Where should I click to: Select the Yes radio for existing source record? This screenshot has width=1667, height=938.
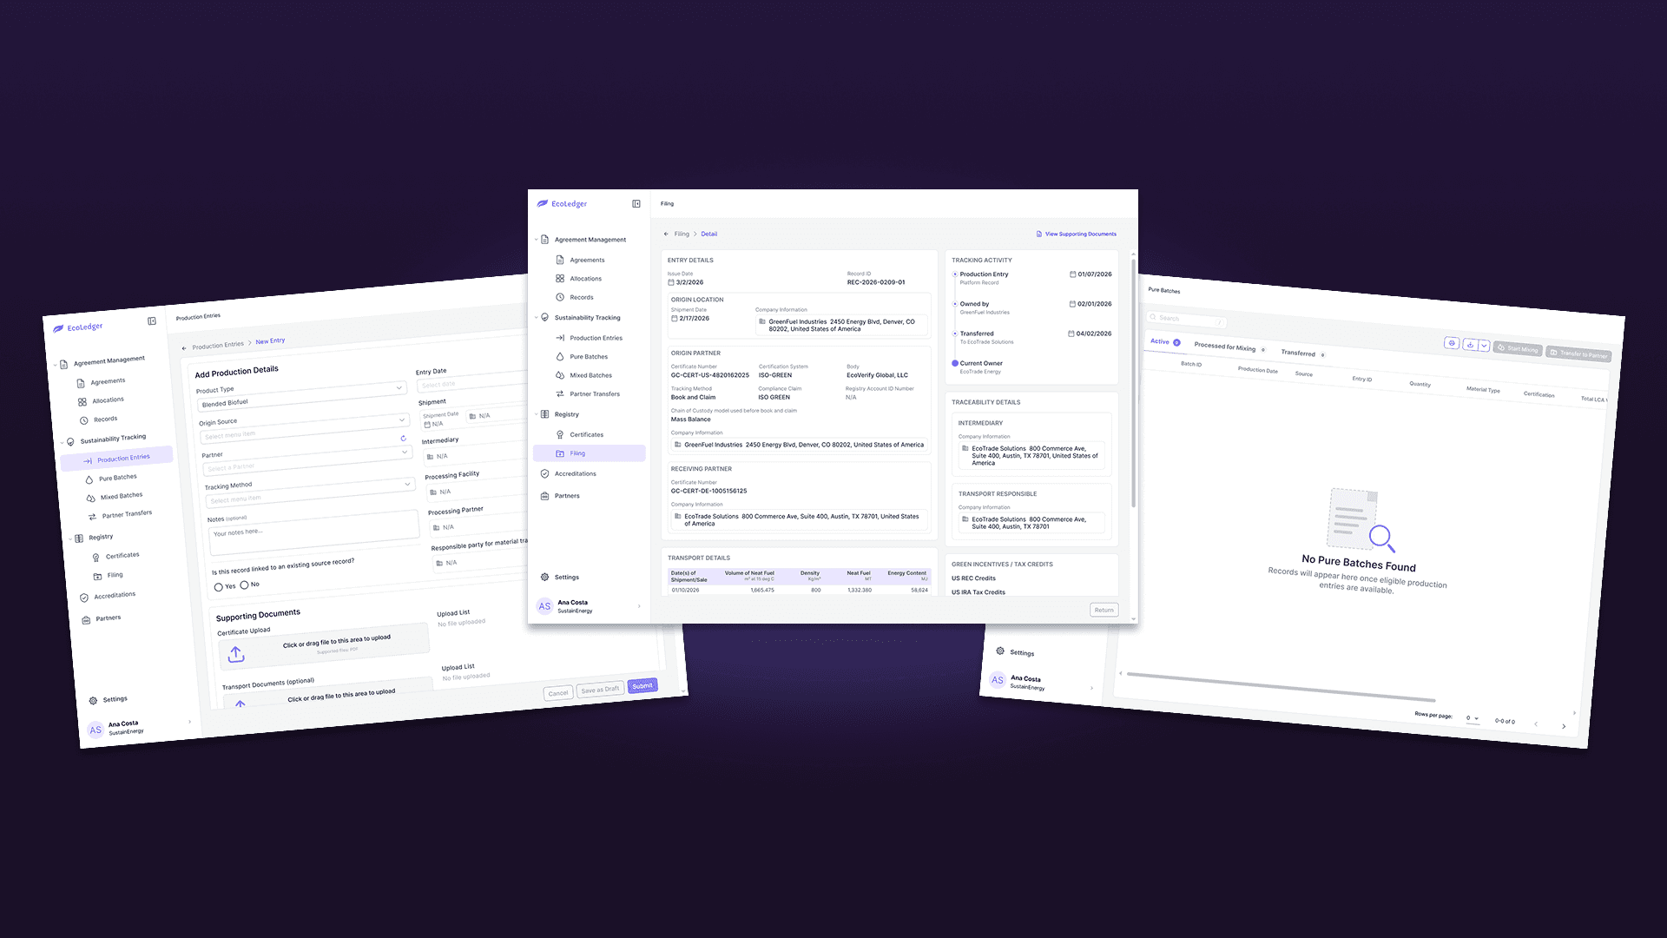coord(218,587)
